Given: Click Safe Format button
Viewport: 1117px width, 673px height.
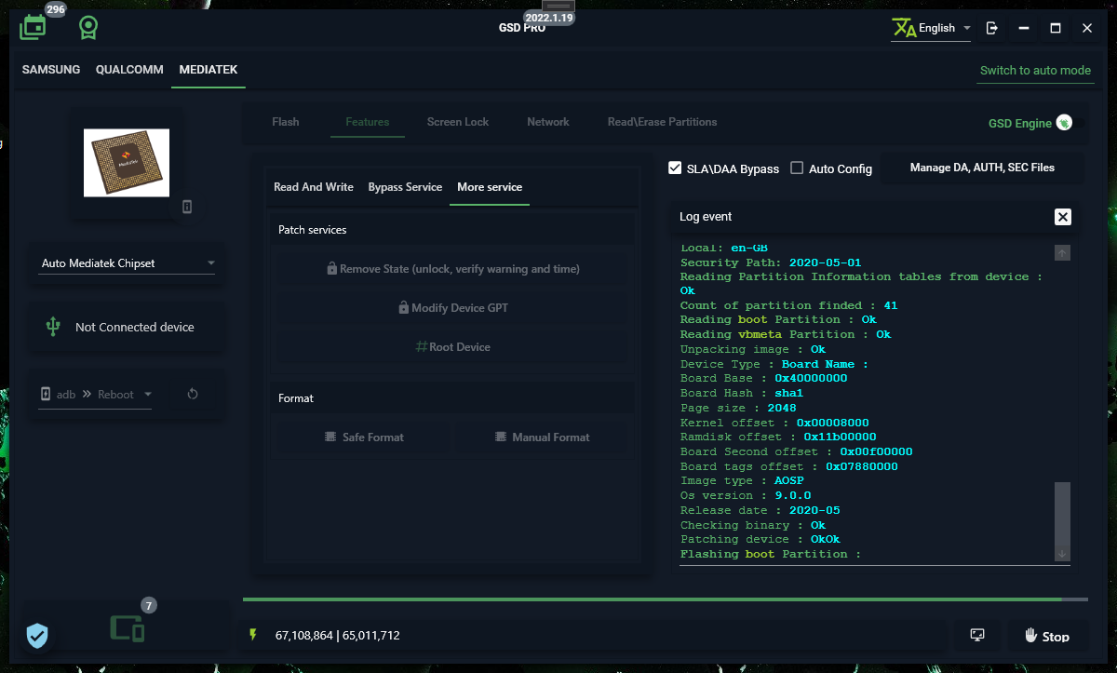Looking at the screenshot, I should [x=364, y=437].
